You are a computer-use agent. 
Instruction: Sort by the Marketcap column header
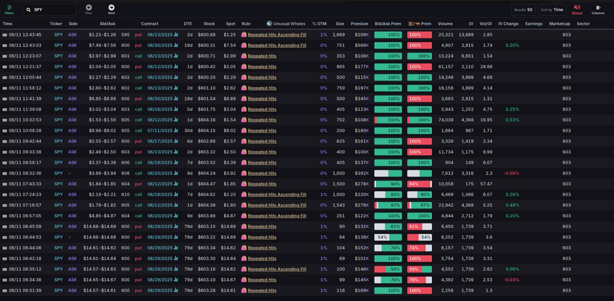(x=560, y=24)
